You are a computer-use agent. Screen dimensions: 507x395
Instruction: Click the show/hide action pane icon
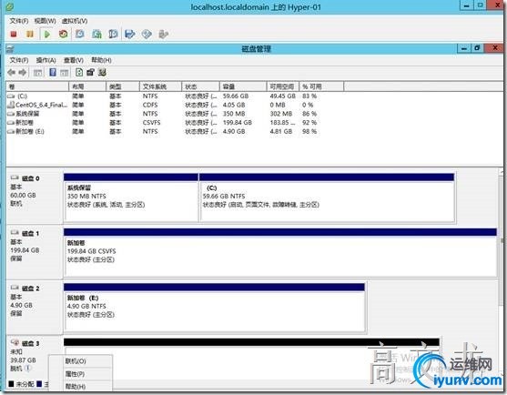65,73
